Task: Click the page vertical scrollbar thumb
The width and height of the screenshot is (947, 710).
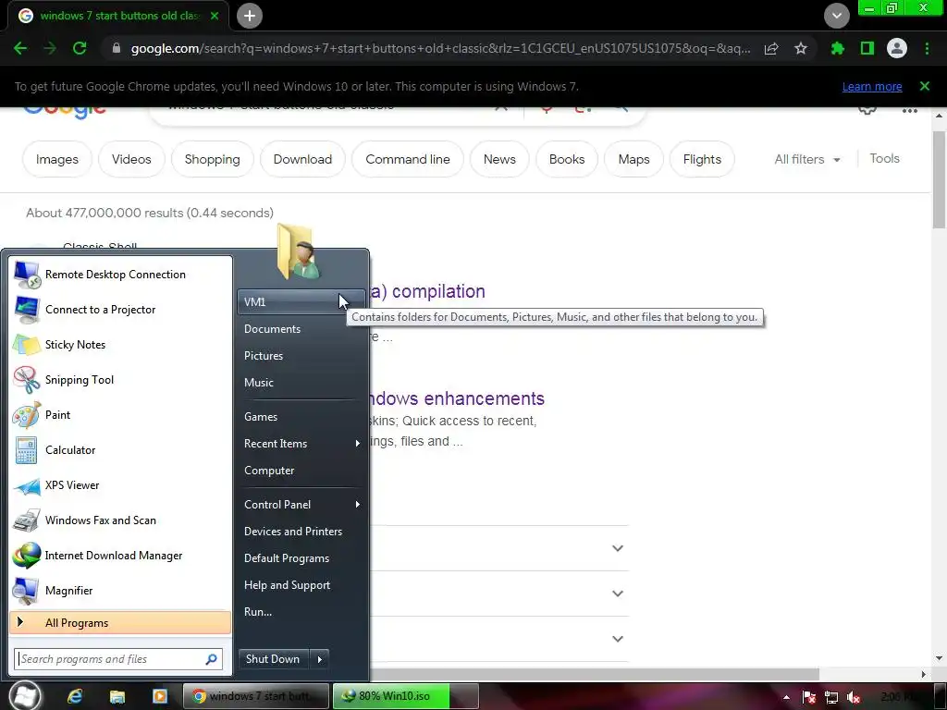Action: [x=939, y=179]
